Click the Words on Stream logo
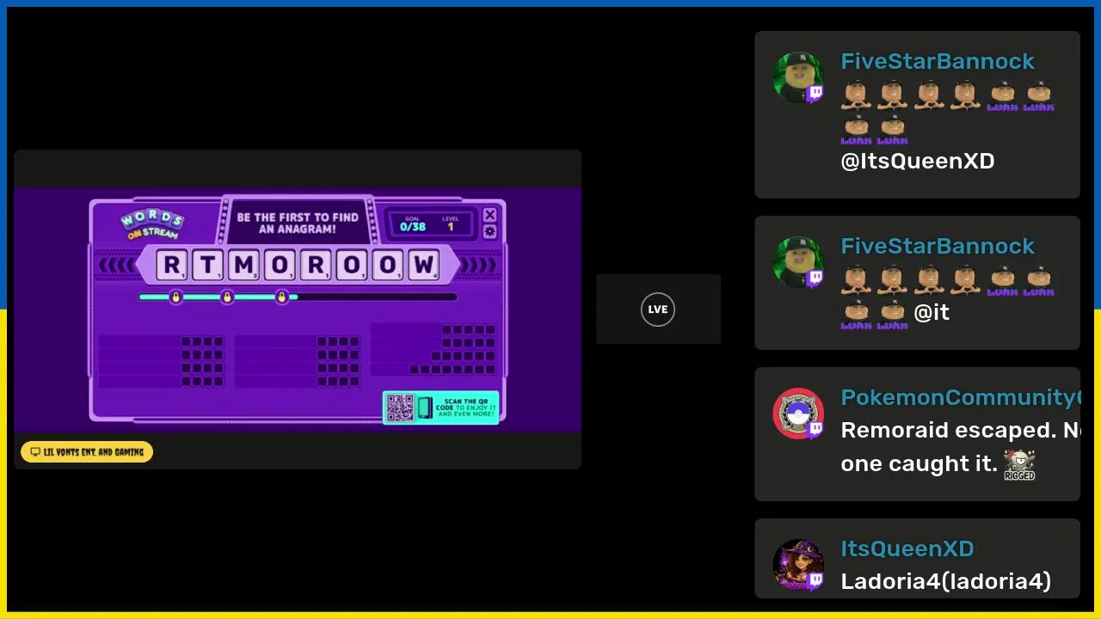 [x=151, y=223]
